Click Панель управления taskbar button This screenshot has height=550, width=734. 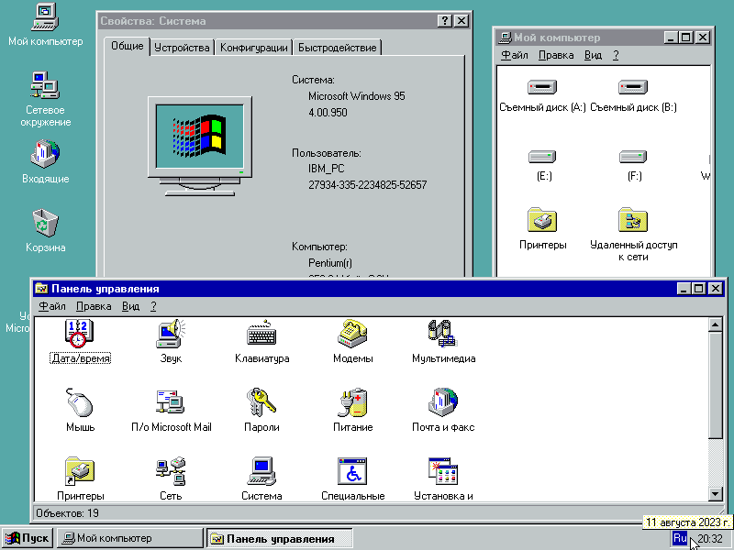(280, 538)
